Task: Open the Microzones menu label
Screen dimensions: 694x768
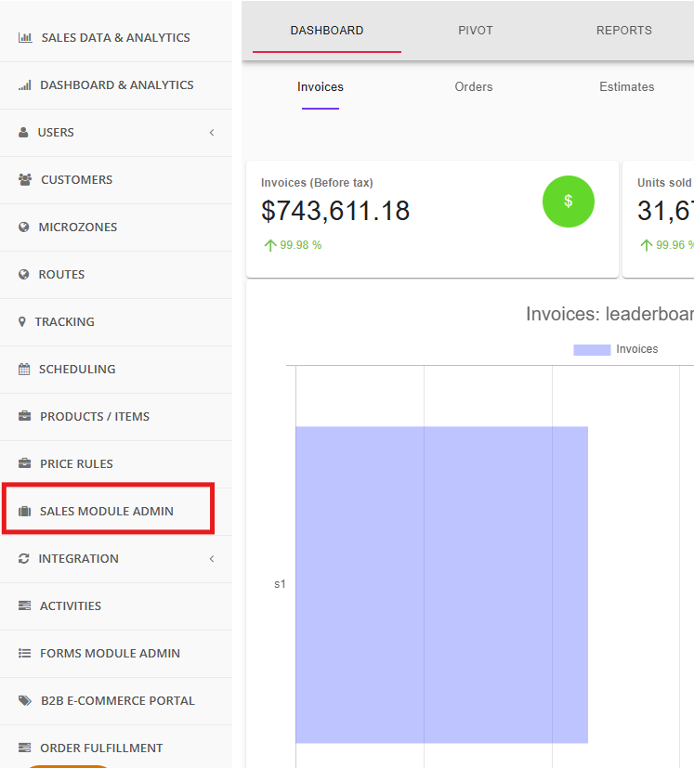Action: click(78, 228)
